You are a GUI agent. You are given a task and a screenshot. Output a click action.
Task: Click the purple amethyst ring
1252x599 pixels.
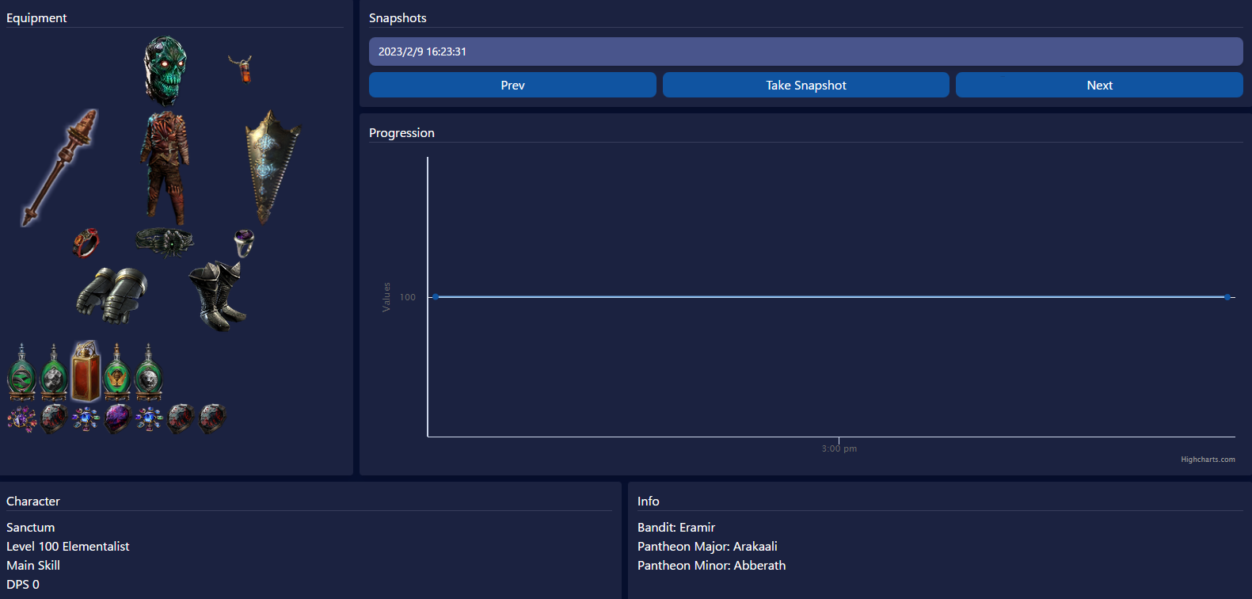[244, 242]
